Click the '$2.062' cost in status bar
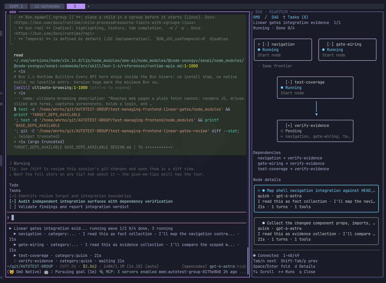This screenshot has width=386, height=283. click(90, 266)
